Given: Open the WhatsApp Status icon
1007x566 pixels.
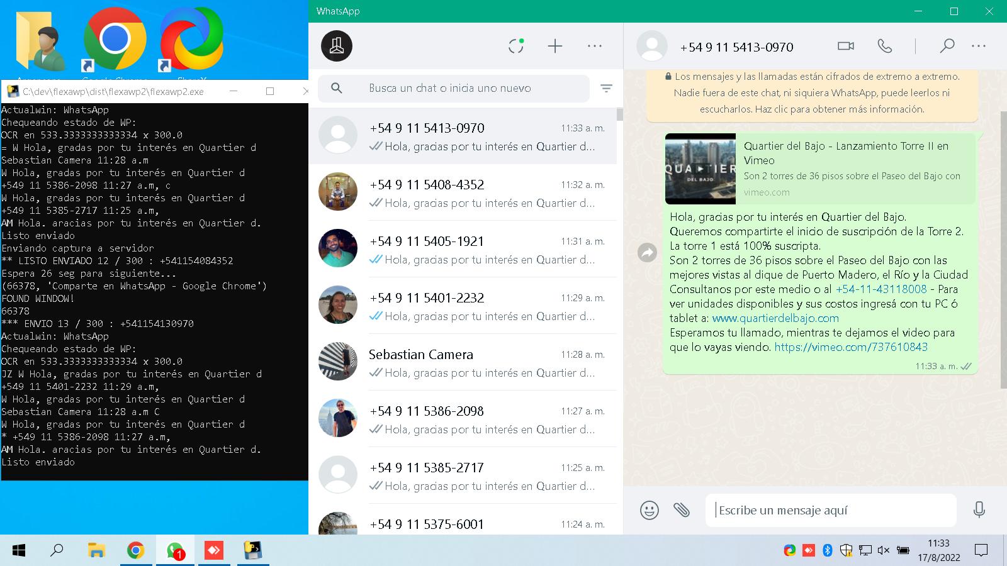Looking at the screenshot, I should tap(516, 45).
